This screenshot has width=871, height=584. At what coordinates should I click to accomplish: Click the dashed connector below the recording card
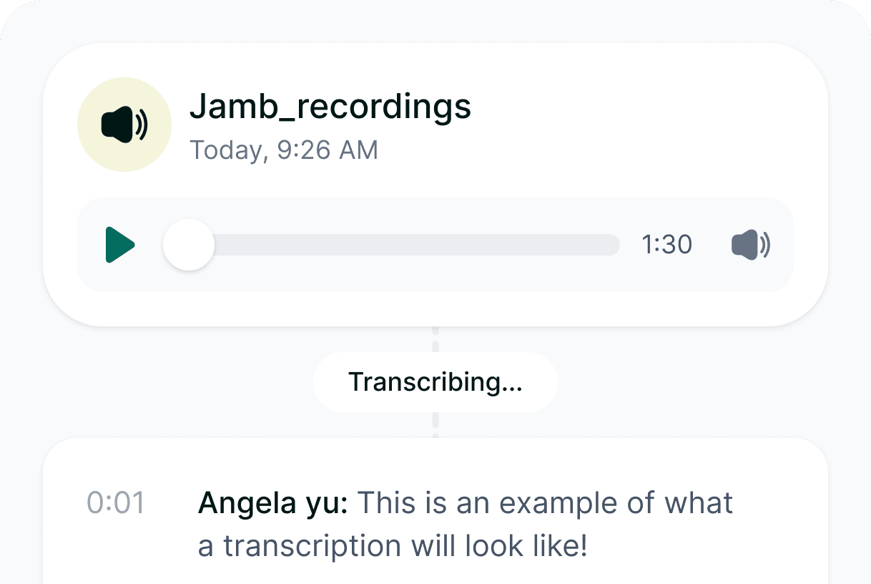coord(435,339)
